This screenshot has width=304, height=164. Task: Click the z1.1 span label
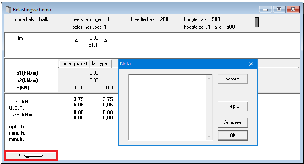click(x=93, y=45)
